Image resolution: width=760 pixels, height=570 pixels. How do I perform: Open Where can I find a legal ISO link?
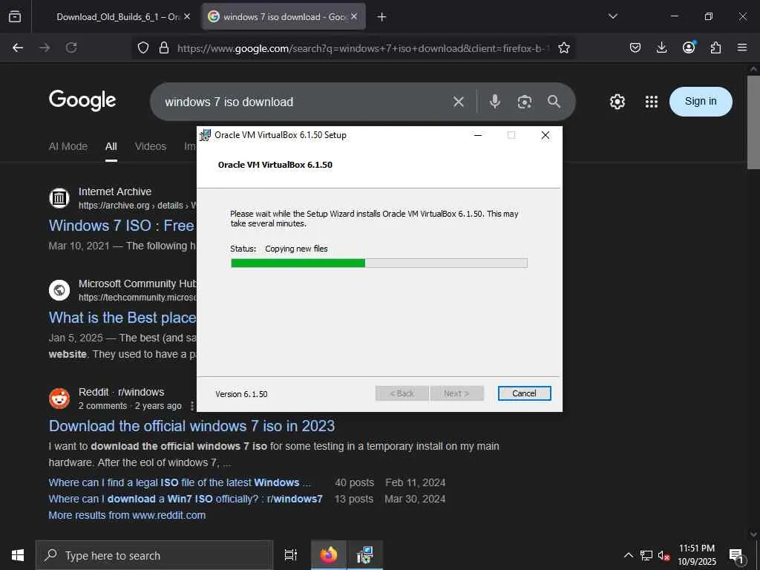[180, 482]
